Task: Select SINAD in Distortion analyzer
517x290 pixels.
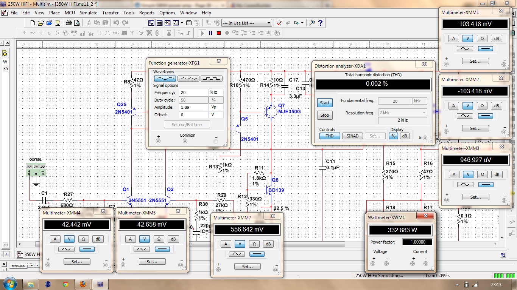Action: click(352, 136)
